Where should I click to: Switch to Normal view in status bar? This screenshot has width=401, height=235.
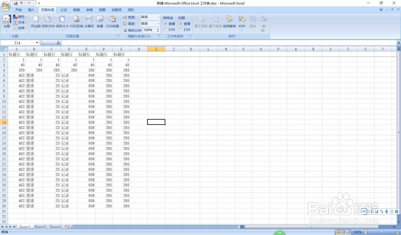pyautogui.click(x=338, y=232)
